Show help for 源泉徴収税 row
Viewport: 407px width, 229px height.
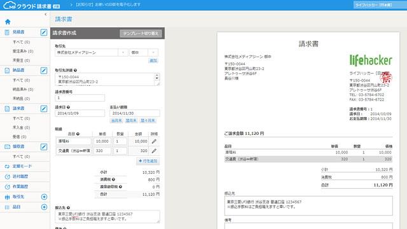pyautogui.click(x=120, y=186)
